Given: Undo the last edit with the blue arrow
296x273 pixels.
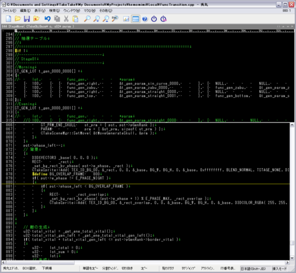Looking at the screenshot, I should pos(47,19).
